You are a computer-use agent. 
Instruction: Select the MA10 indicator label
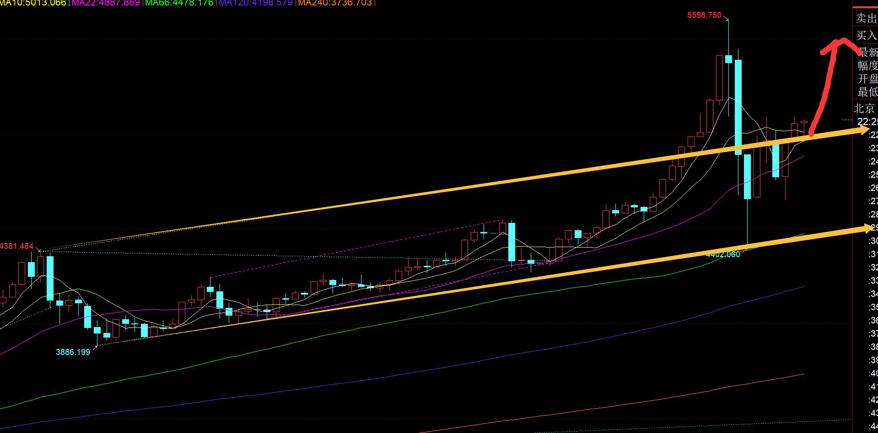tap(33, 3)
